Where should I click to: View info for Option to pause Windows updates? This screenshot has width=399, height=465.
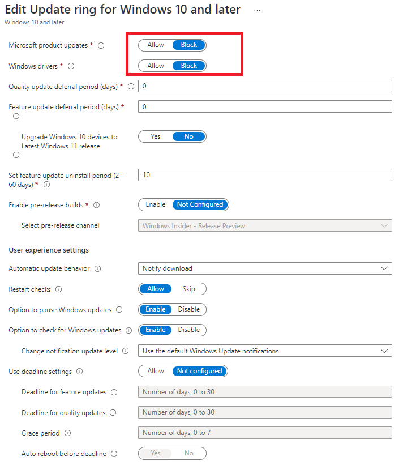click(x=119, y=310)
